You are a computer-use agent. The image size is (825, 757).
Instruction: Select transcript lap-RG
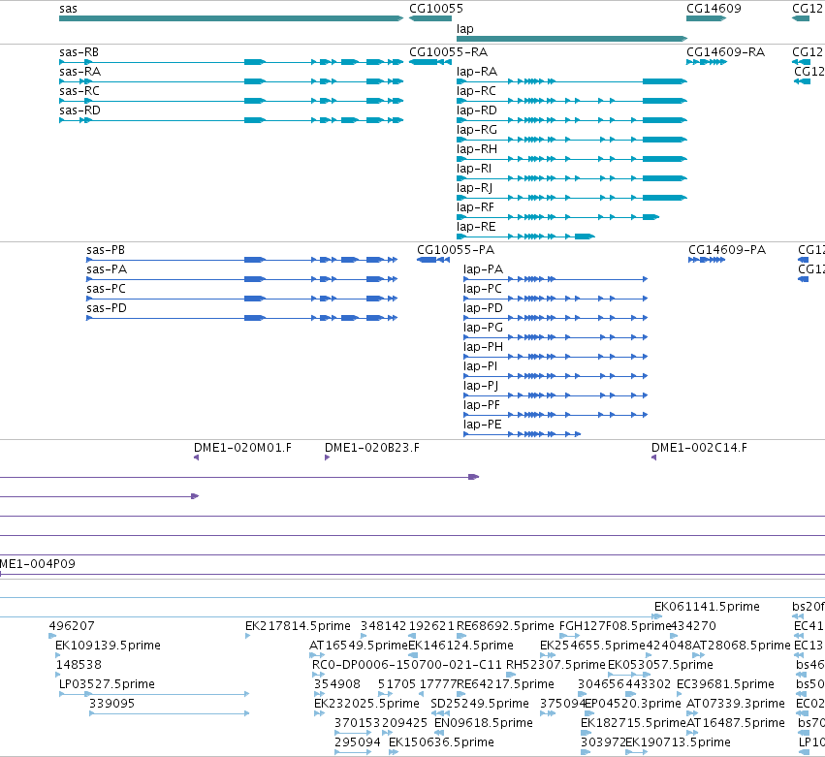(572, 140)
